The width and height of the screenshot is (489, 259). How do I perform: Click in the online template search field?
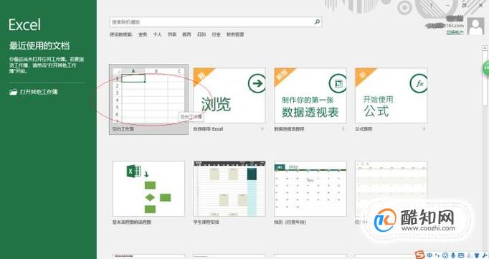point(216,22)
